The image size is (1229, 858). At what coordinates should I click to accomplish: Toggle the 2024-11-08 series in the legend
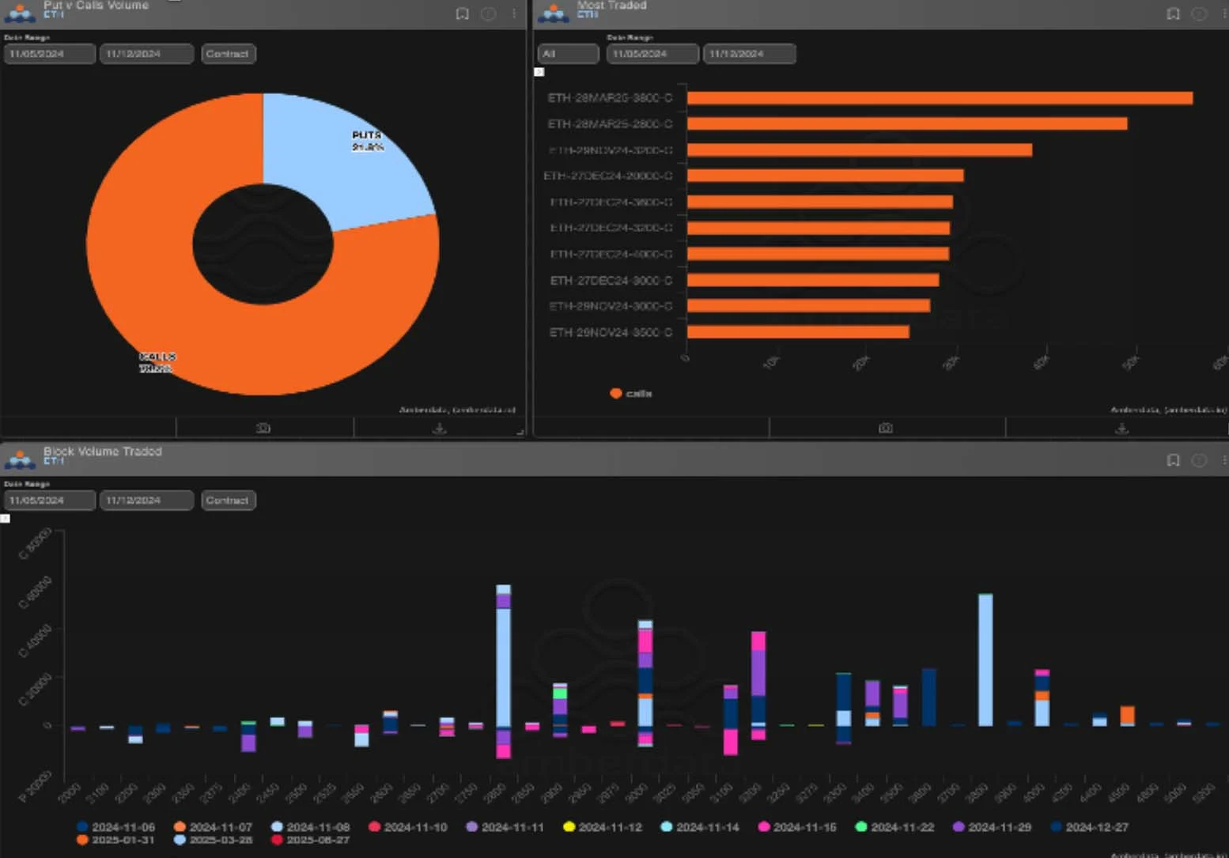tap(310, 827)
